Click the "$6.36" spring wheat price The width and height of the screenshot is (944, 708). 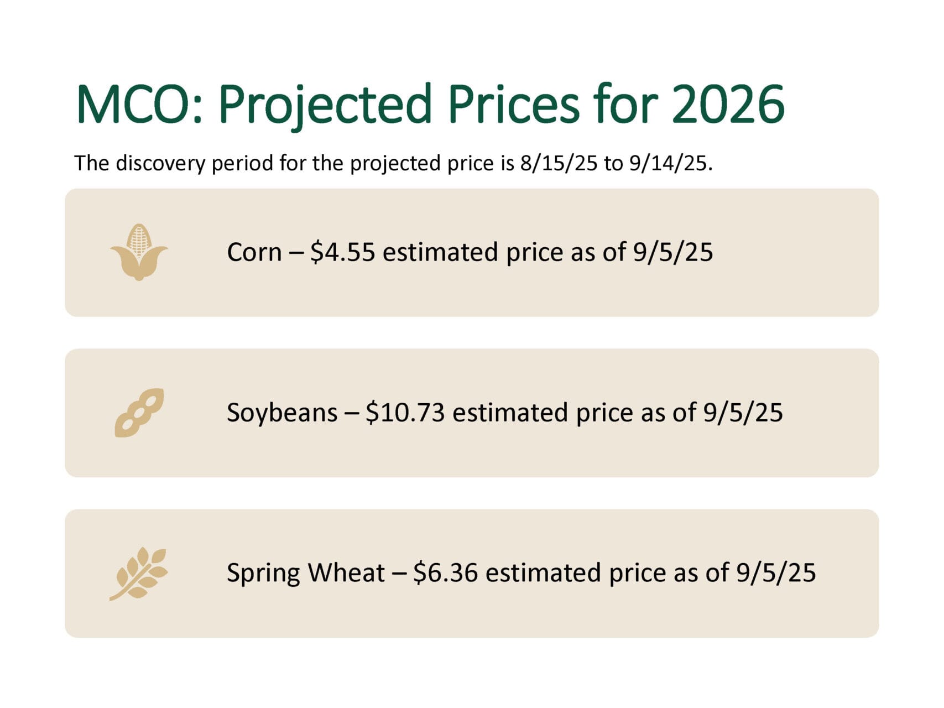tap(445, 572)
